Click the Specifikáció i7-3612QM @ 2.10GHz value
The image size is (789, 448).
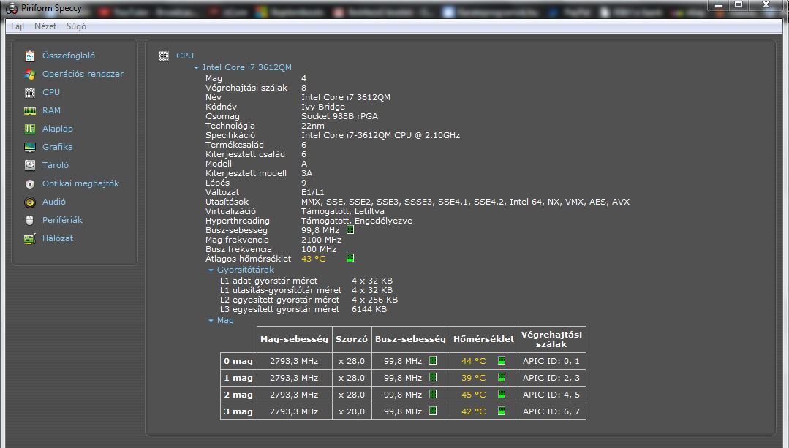coord(380,135)
